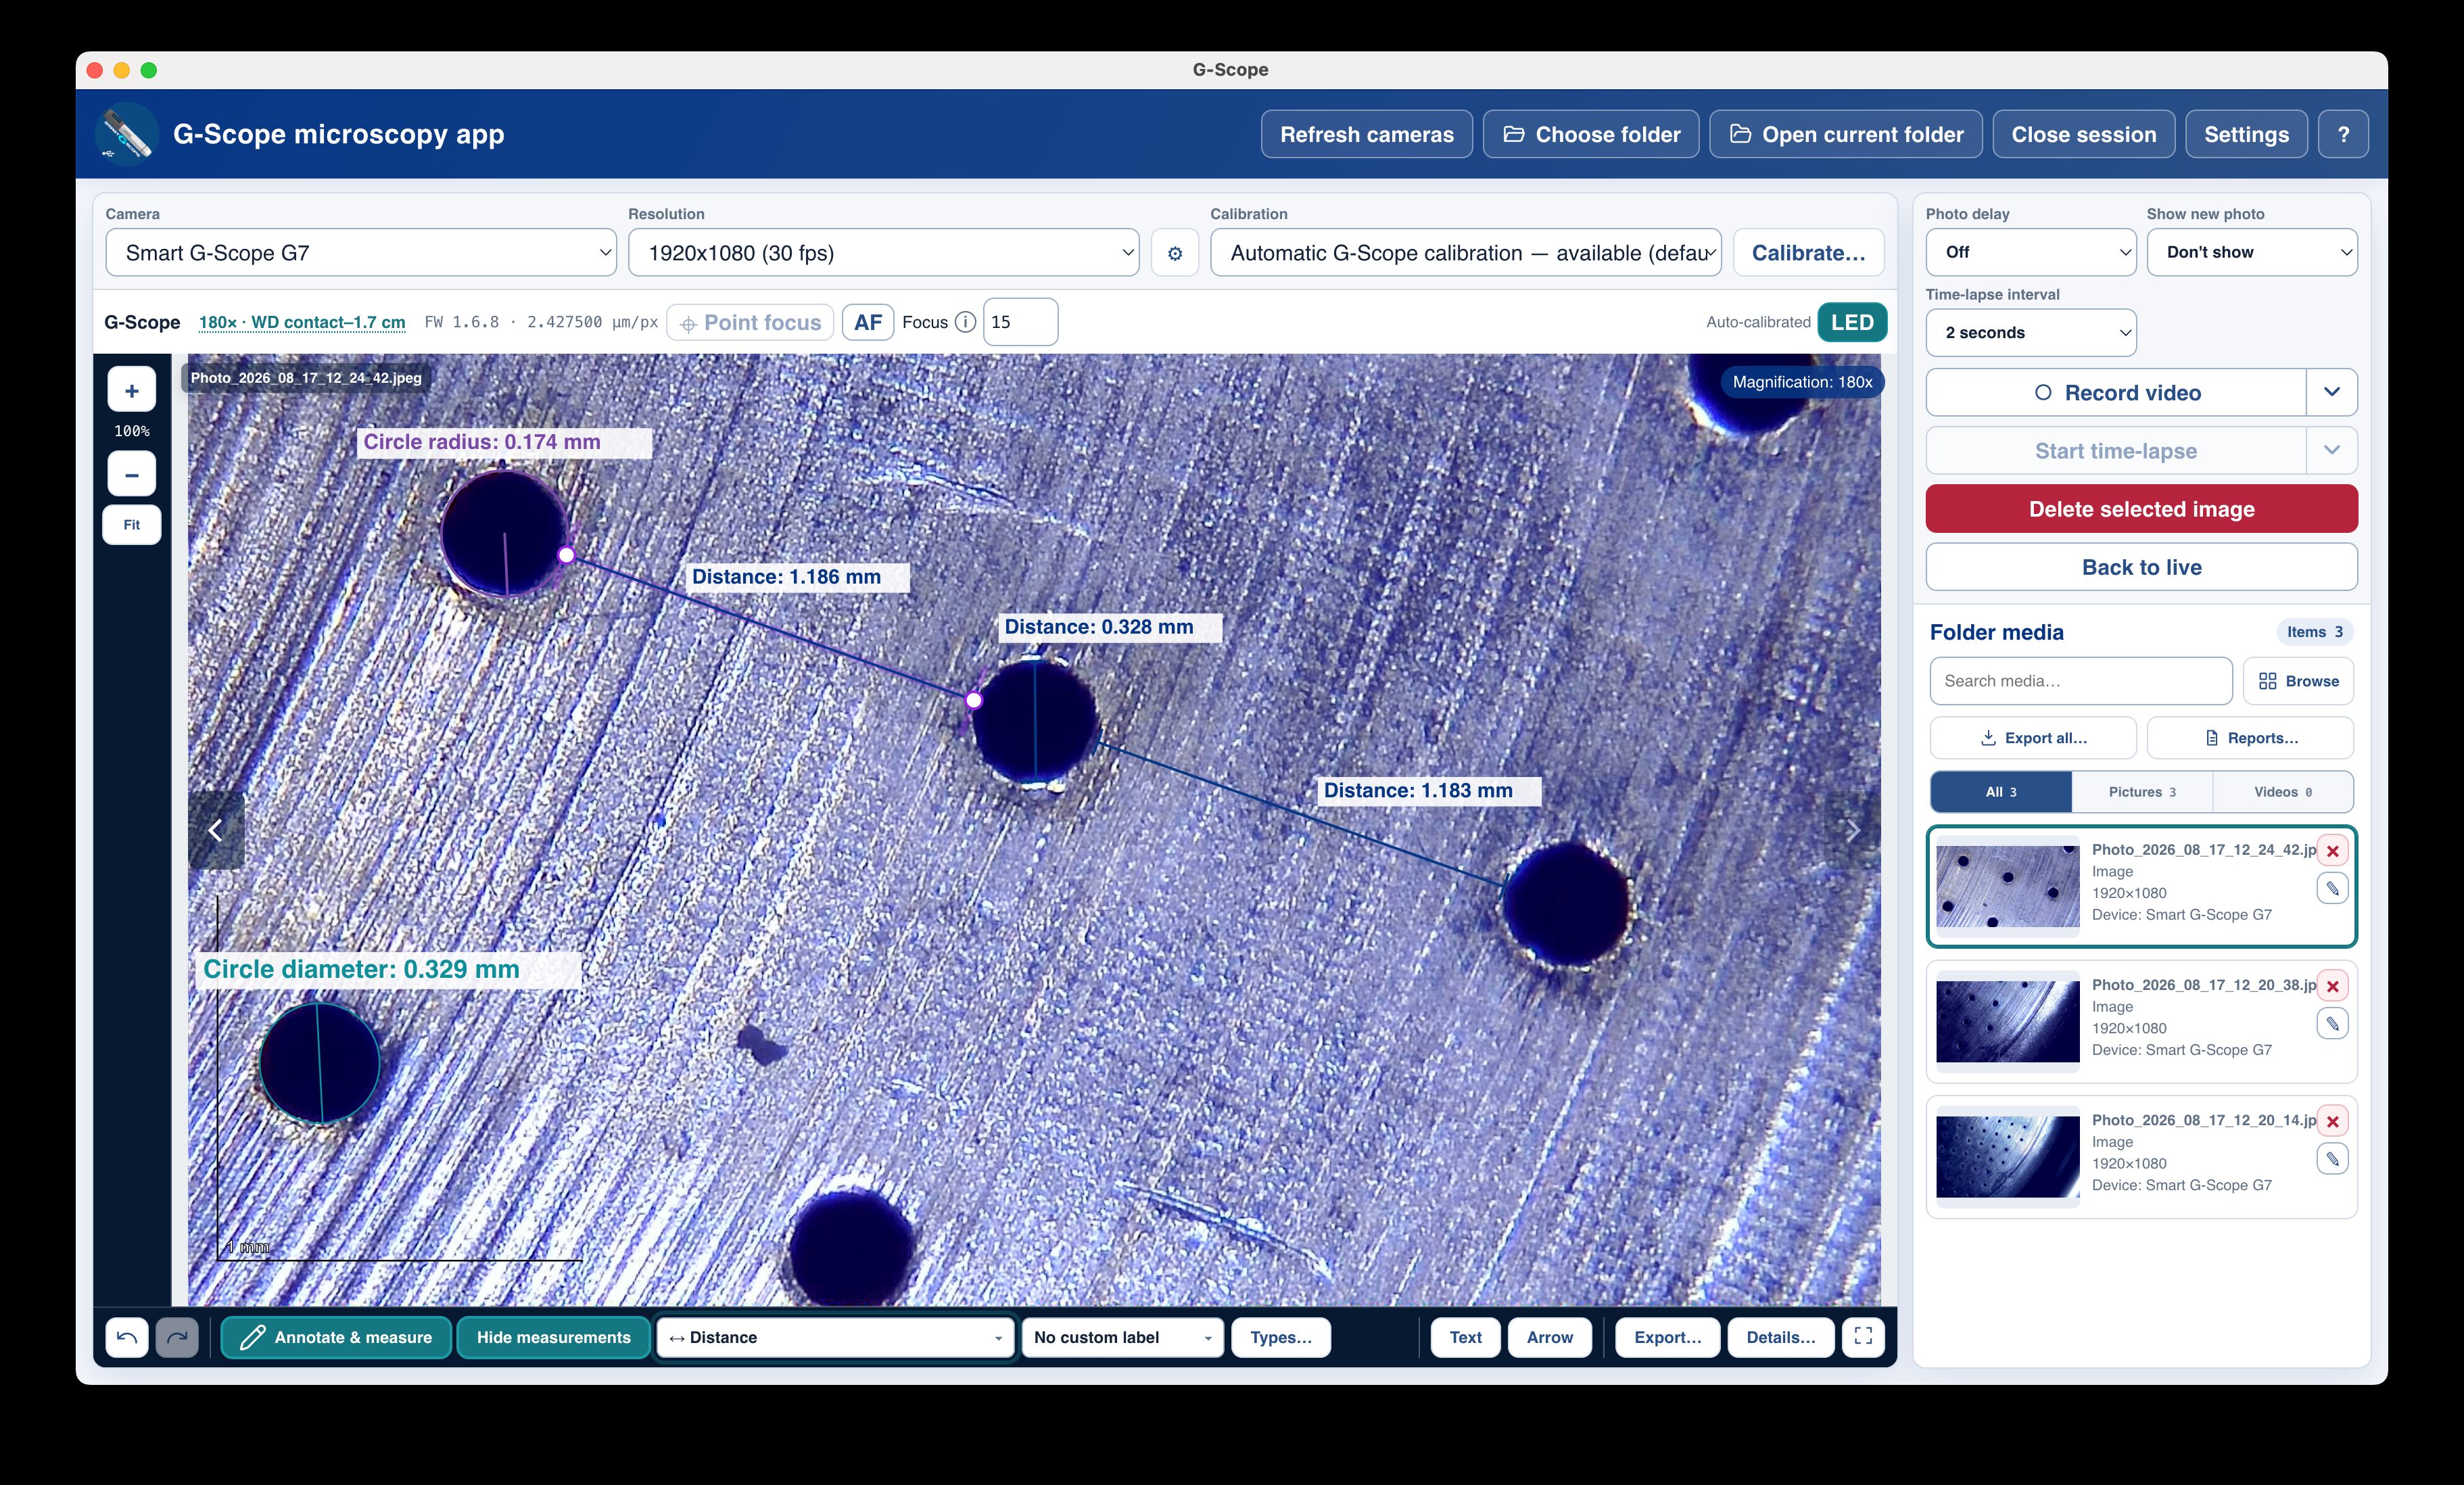
Task: Open the No custom label dropdown
Action: [1122, 1337]
